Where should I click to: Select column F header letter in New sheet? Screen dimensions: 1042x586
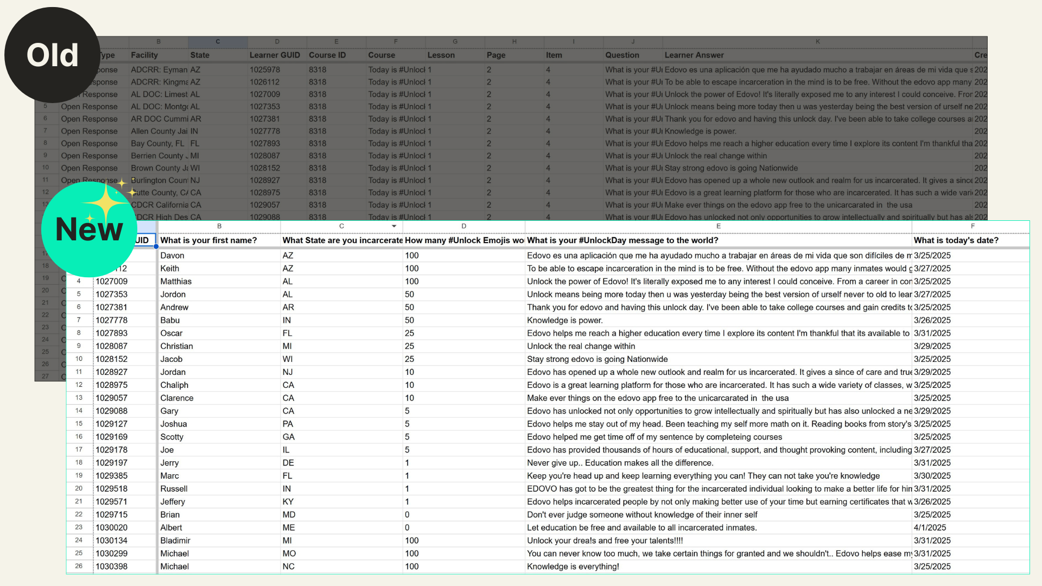coord(973,226)
